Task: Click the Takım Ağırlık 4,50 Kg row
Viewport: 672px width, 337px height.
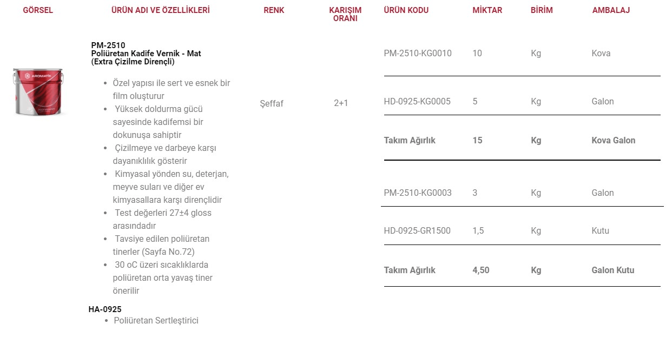Action: tap(522, 270)
